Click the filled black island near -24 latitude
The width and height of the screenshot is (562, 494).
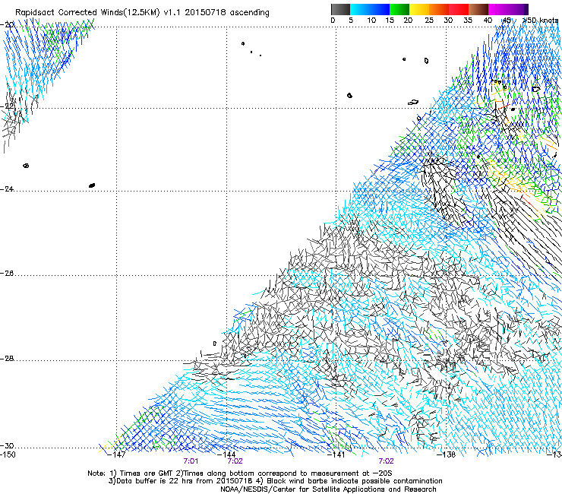(x=92, y=185)
